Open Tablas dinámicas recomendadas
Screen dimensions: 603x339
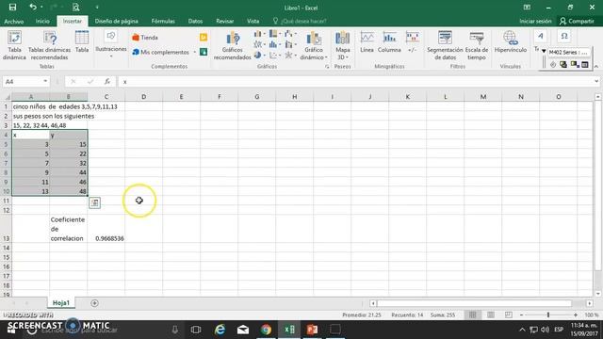click(50, 45)
